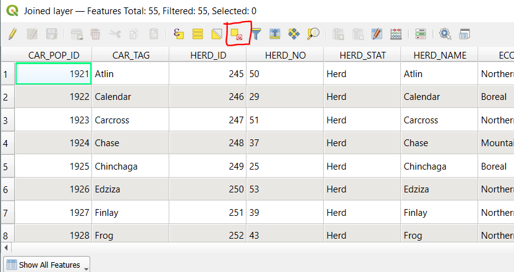Screen dimensions: 514x272
Task: Click the HERD_NAME column header
Action: coord(439,55)
